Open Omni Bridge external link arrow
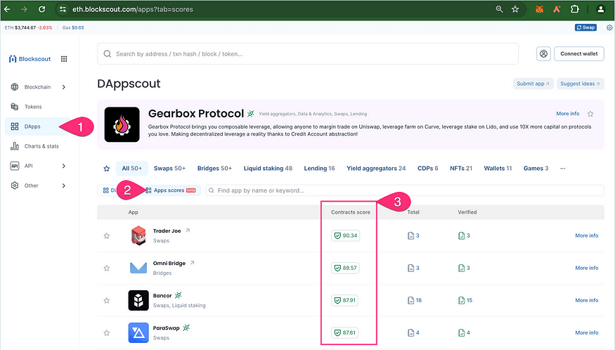 [x=192, y=263]
